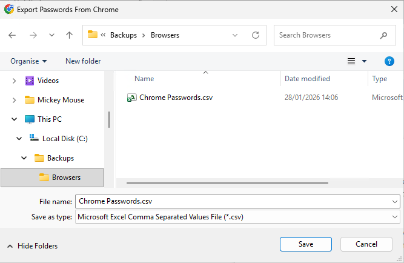The height and width of the screenshot is (263, 404).
Task: Select Browsers folder in the tree
Action: click(x=52, y=178)
